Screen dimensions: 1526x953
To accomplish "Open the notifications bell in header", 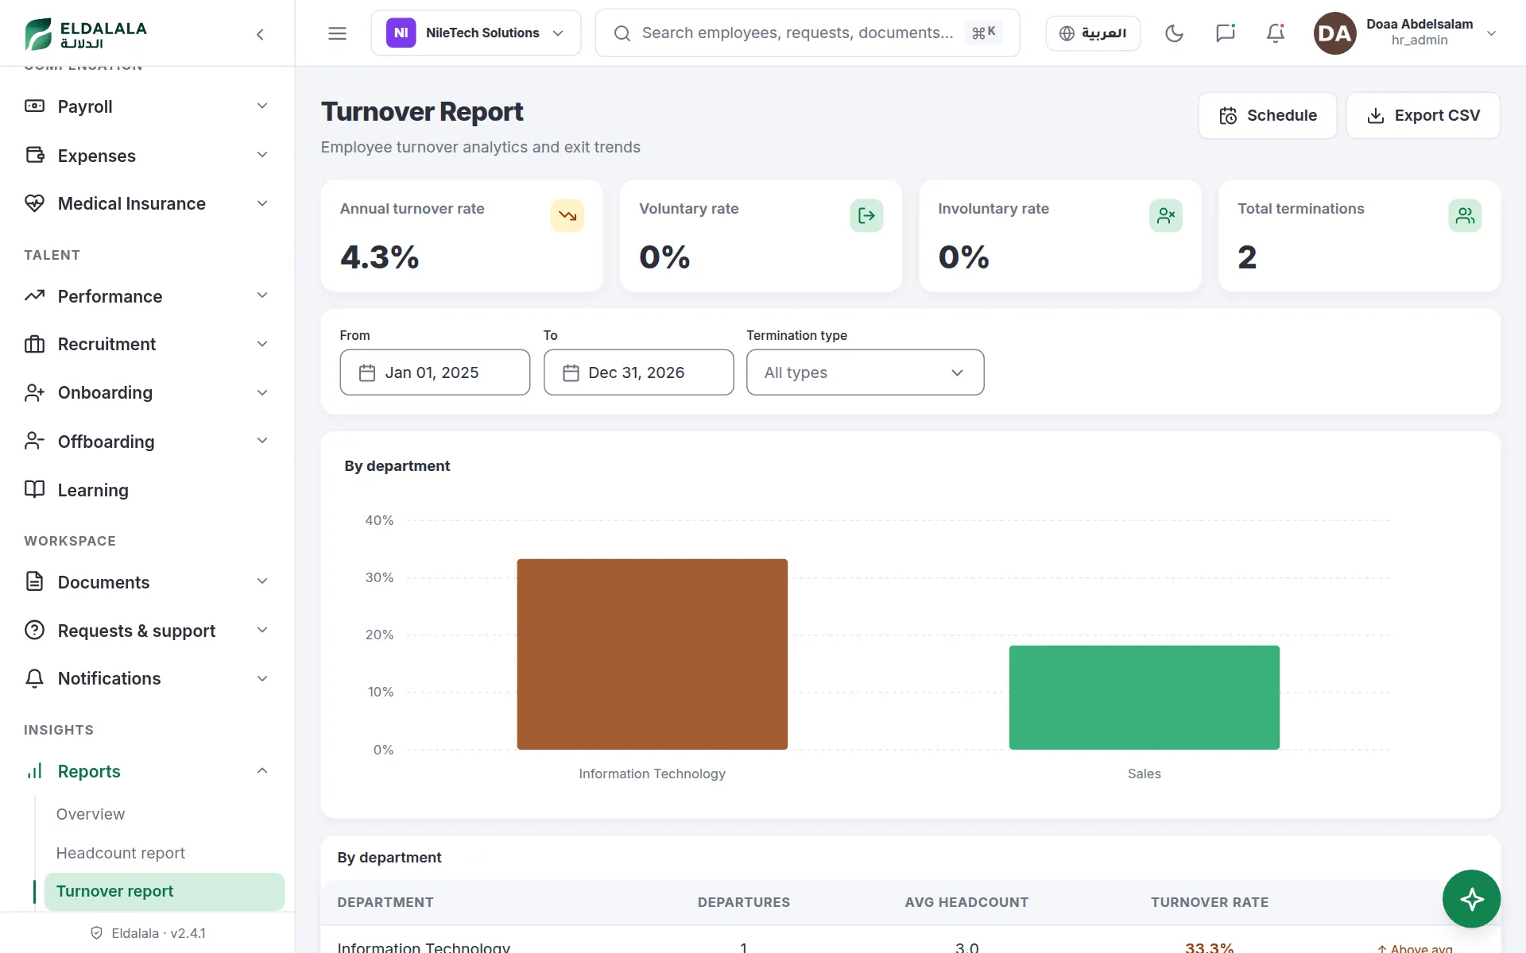I will (x=1276, y=33).
